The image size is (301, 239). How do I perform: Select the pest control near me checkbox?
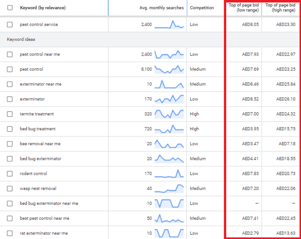tap(10, 54)
